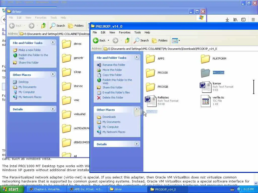Open Desktop link in driver window
Image resolution: width=258 pixels, height=193 pixels.
(23, 82)
